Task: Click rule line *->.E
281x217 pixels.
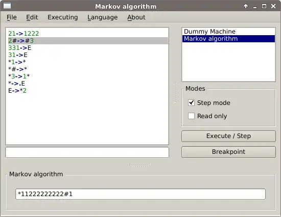Action: pyautogui.click(x=16, y=84)
